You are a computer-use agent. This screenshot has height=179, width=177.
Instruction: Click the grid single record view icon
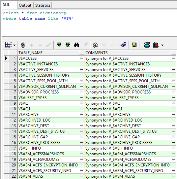point(8,45)
